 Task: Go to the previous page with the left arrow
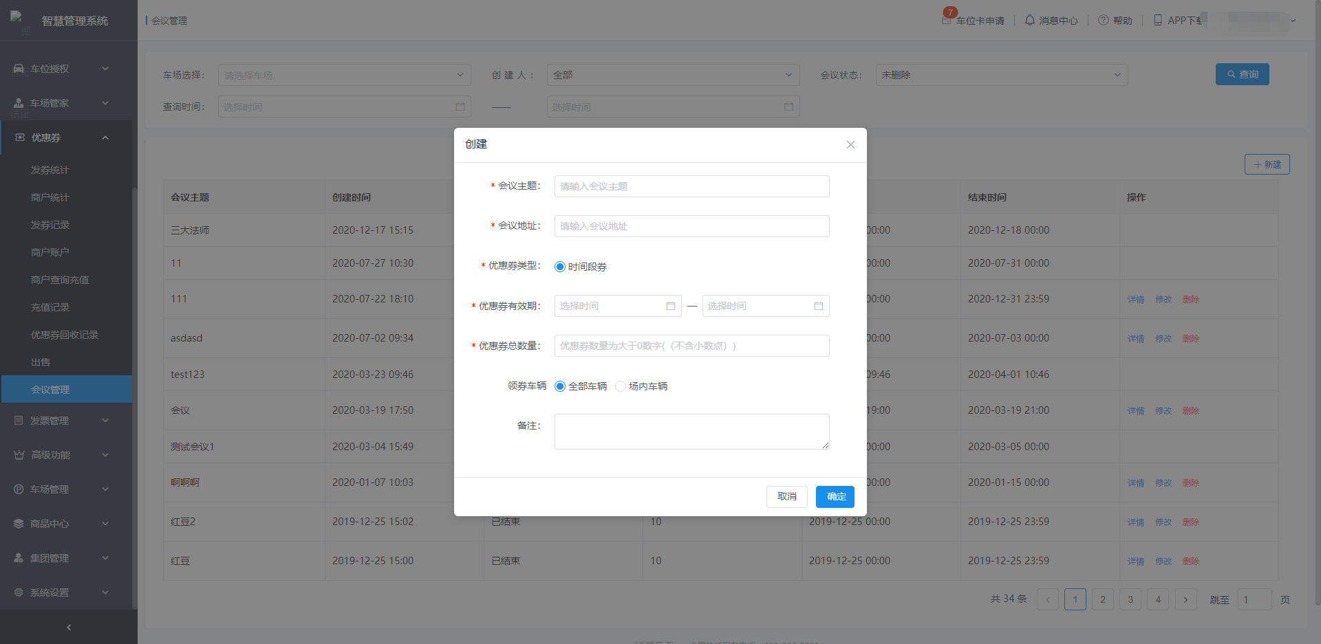coord(1048,599)
